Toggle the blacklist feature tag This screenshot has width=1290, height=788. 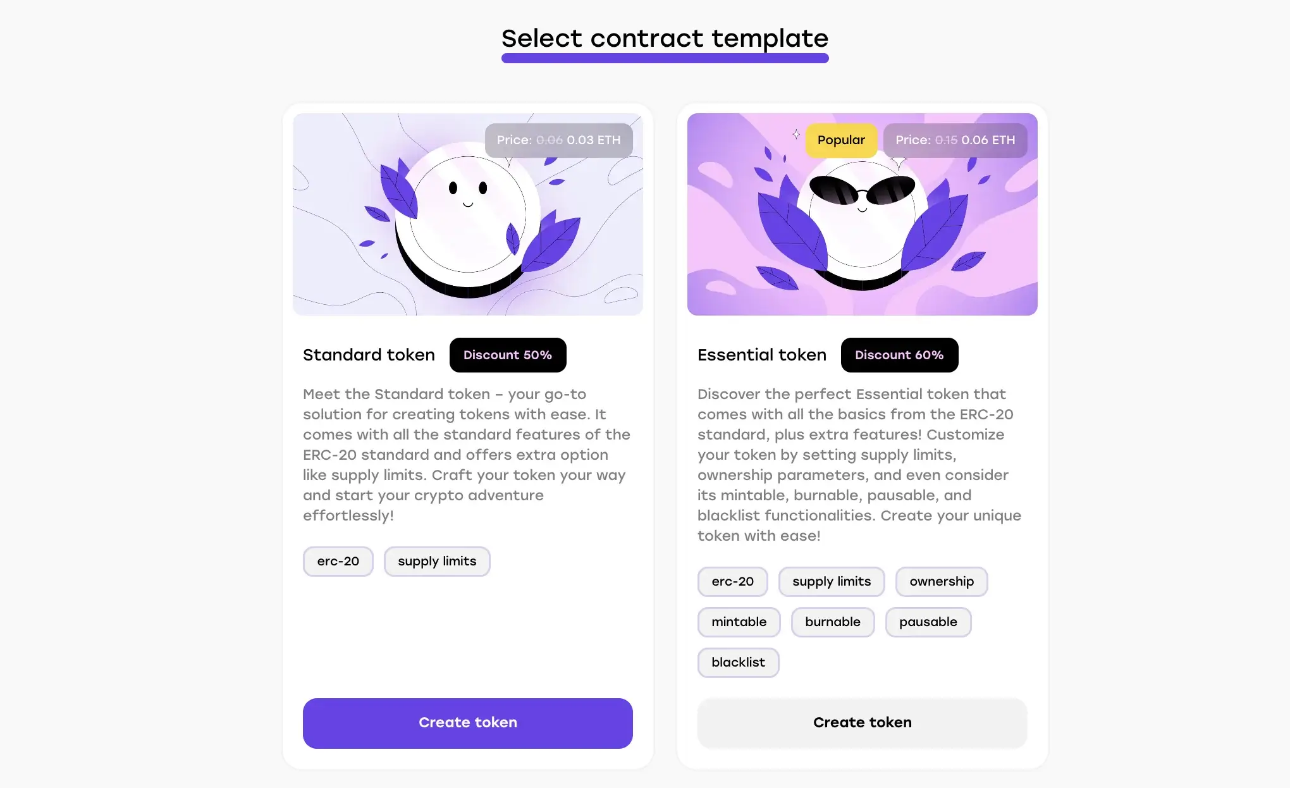[x=738, y=662]
